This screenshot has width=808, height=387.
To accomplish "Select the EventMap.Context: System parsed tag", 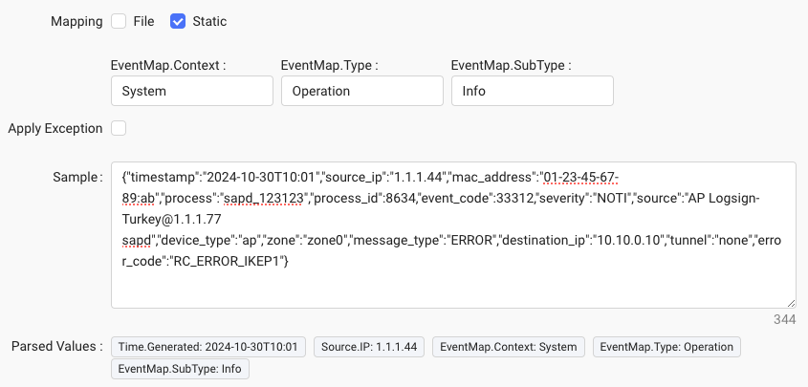I will [509, 347].
